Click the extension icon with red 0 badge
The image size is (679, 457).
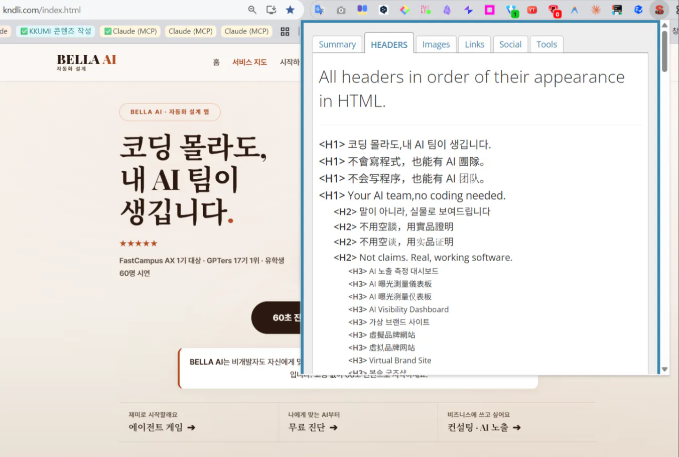(554, 11)
